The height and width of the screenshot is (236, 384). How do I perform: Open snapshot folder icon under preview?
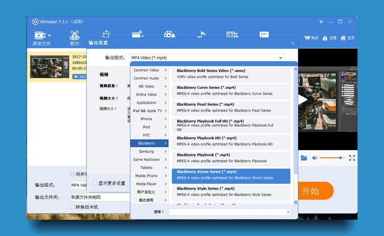point(304,158)
